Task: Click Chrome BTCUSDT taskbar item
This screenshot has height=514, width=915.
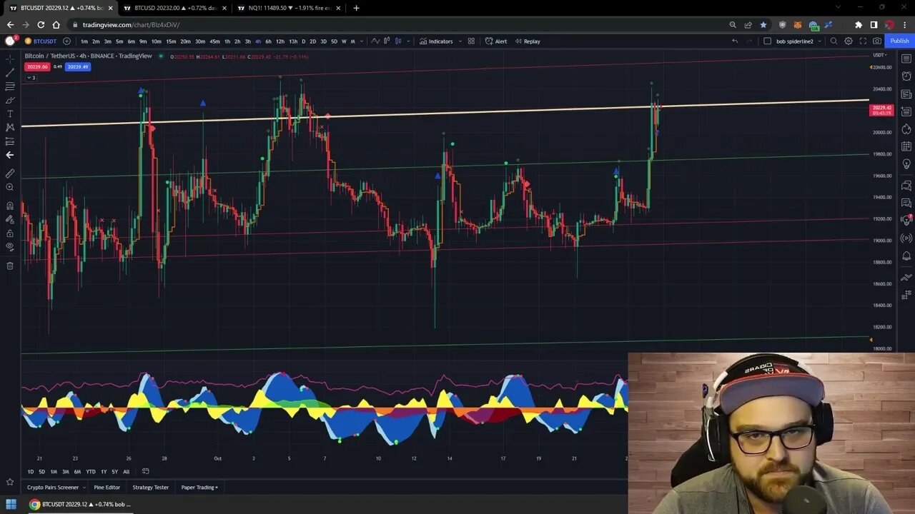Action: pyautogui.click(x=80, y=505)
